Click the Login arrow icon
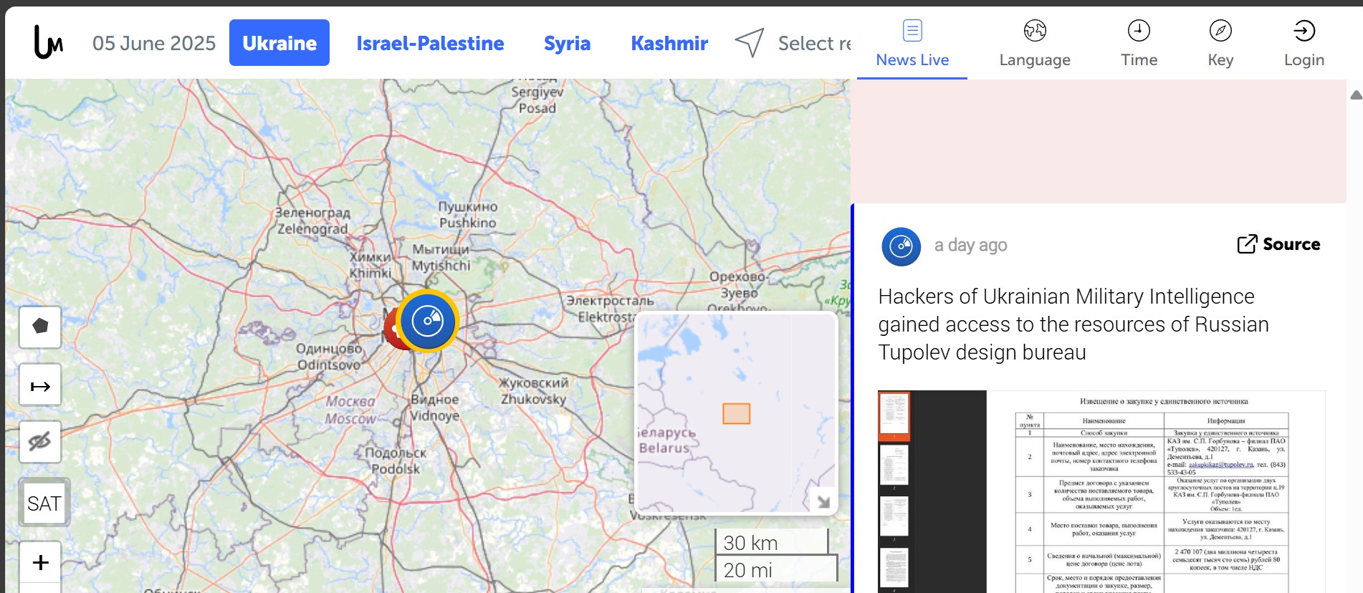1363x593 pixels. pos(1304,31)
